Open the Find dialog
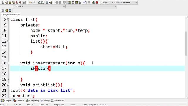This screenshot has height=106, width=188. coord(39,2)
